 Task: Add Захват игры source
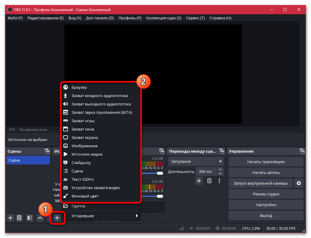tap(100, 121)
